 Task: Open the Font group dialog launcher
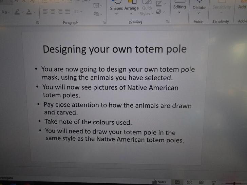tap(37, 23)
